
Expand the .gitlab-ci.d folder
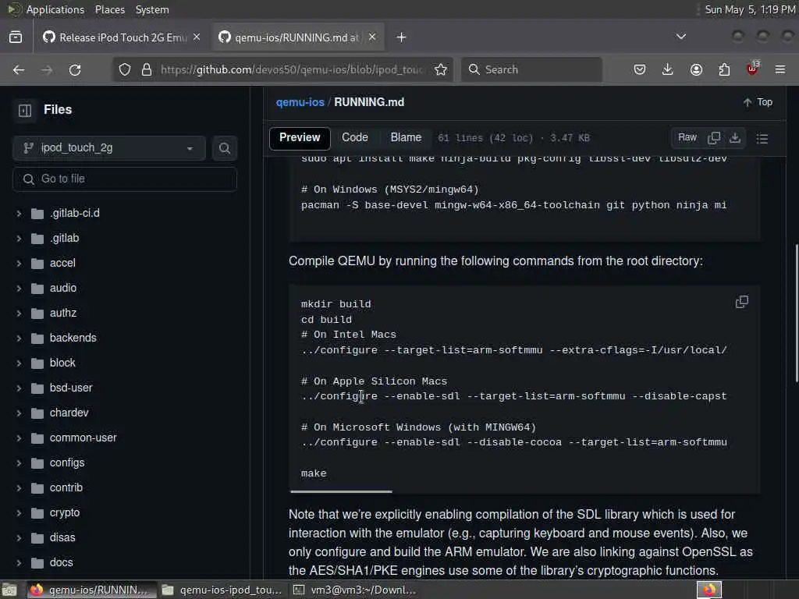pos(19,214)
